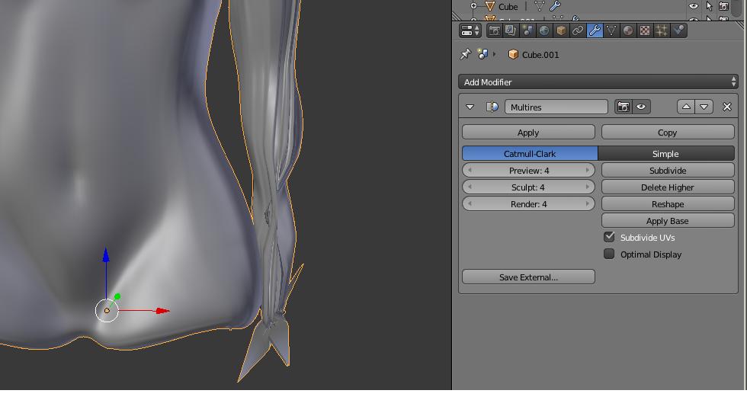Click Cube modifier wrench icon in outliner

555,6
